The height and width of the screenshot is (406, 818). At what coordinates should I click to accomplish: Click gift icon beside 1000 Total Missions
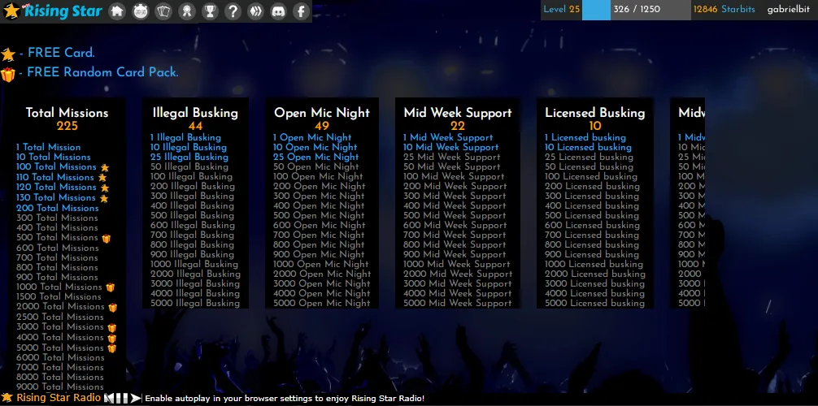click(110, 287)
